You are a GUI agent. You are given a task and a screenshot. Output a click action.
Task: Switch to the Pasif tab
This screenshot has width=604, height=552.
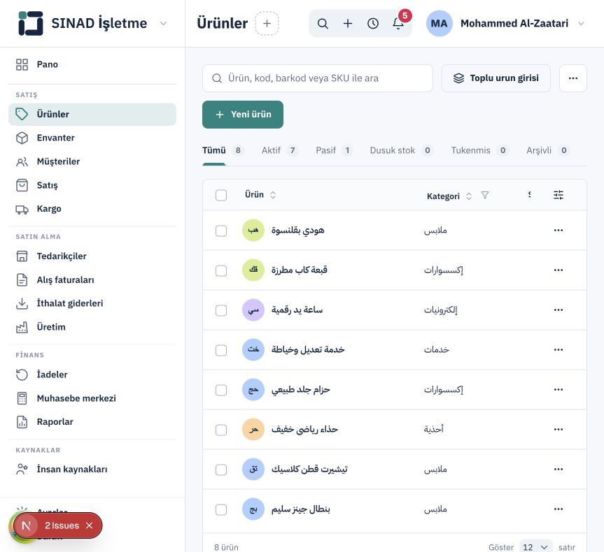pos(334,150)
